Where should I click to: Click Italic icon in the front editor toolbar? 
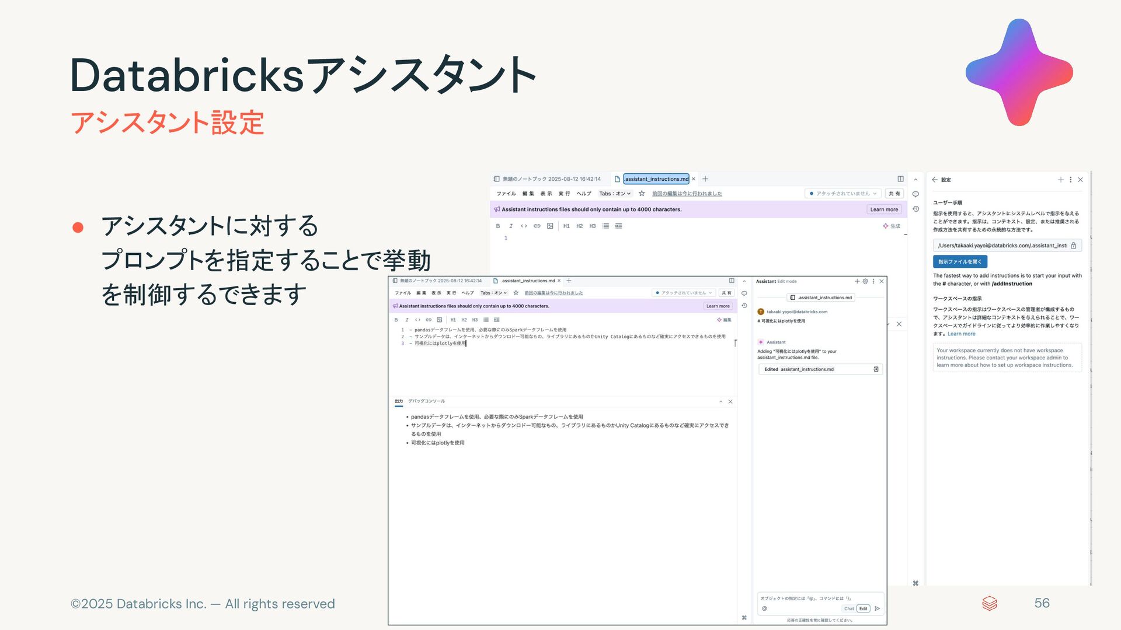click(407, 320)
